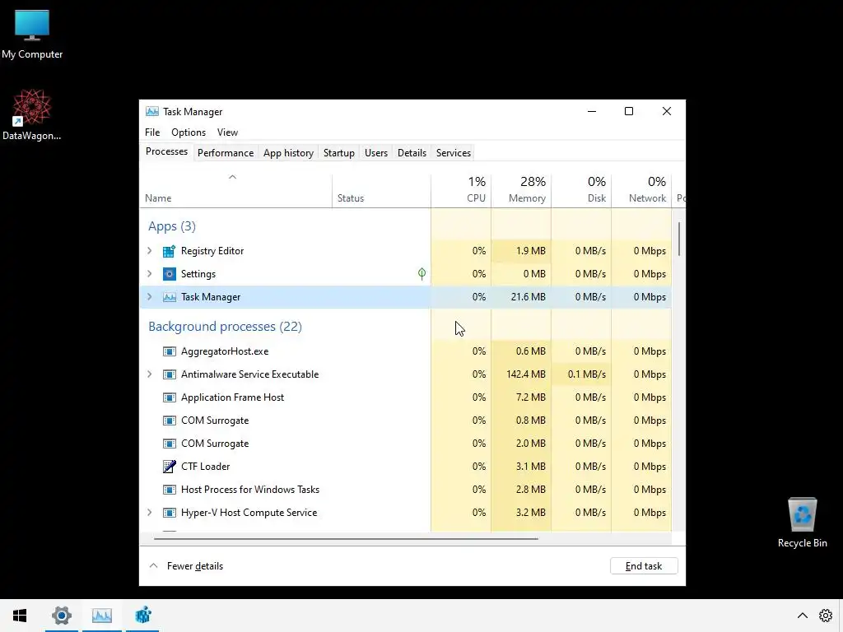Click the Task Manager row icon
This screenshot has width=843, height=632.
click(169, 297)
